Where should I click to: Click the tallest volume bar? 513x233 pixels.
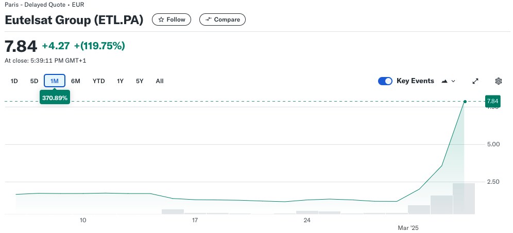coord(464,199)
